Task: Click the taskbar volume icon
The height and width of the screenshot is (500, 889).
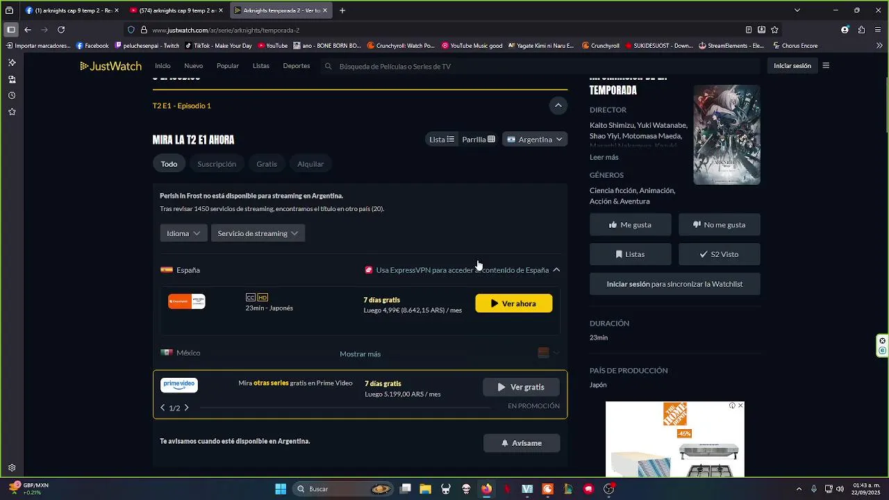Action: click(x=841, y=489)
